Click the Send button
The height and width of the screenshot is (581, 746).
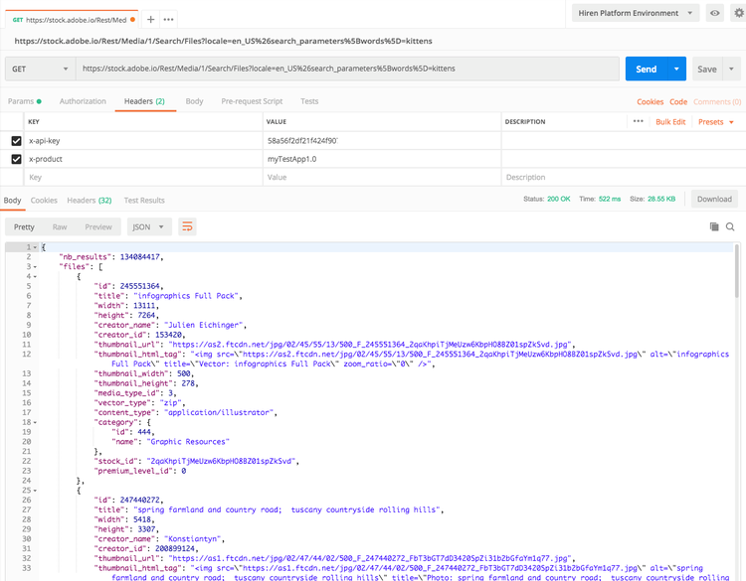tap(646, 69)
